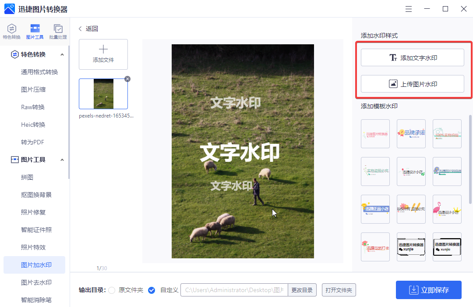Apply the 品牌承诺 watermark template
The image size is (473, 307).
point(411,134)
